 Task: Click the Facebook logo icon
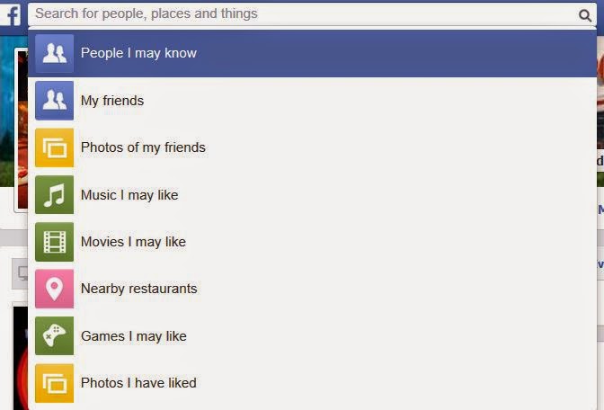click(11, 14)
